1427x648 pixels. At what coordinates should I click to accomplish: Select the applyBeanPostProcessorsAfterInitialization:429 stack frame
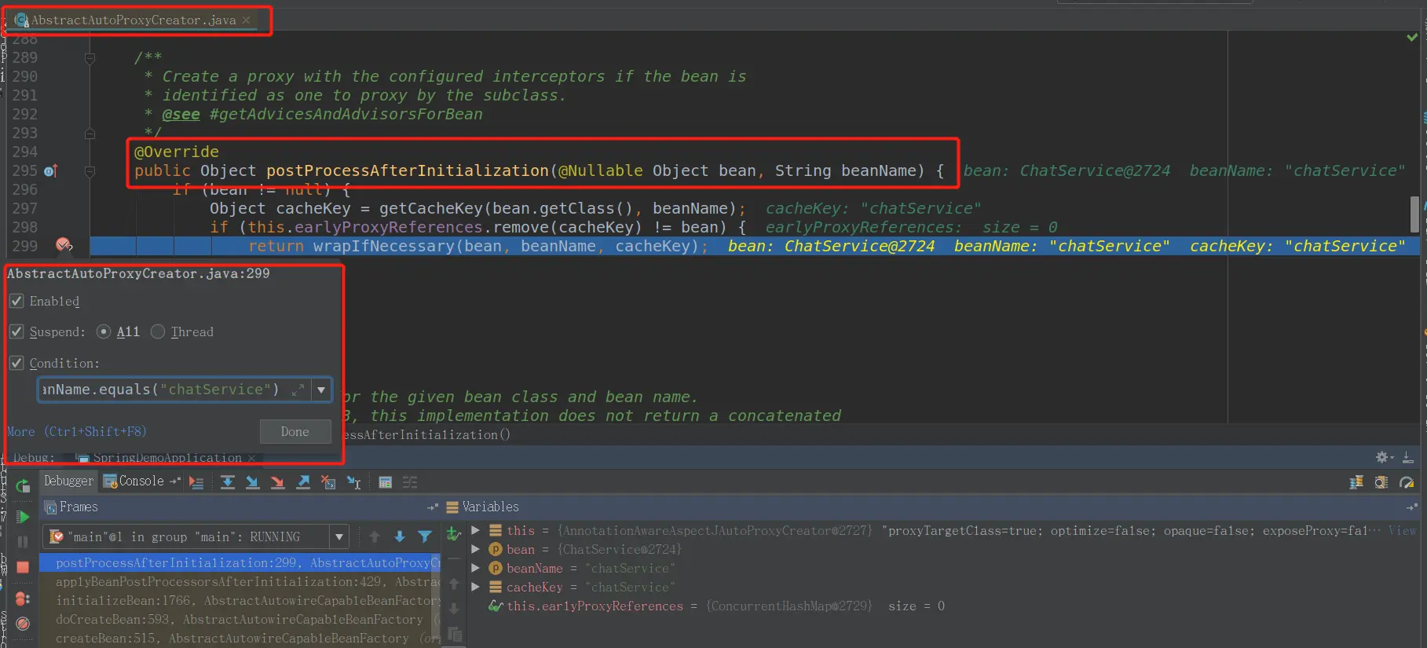point(240,581)
